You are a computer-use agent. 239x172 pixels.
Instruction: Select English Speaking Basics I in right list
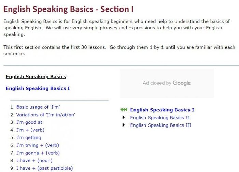(x=162, y=110)
